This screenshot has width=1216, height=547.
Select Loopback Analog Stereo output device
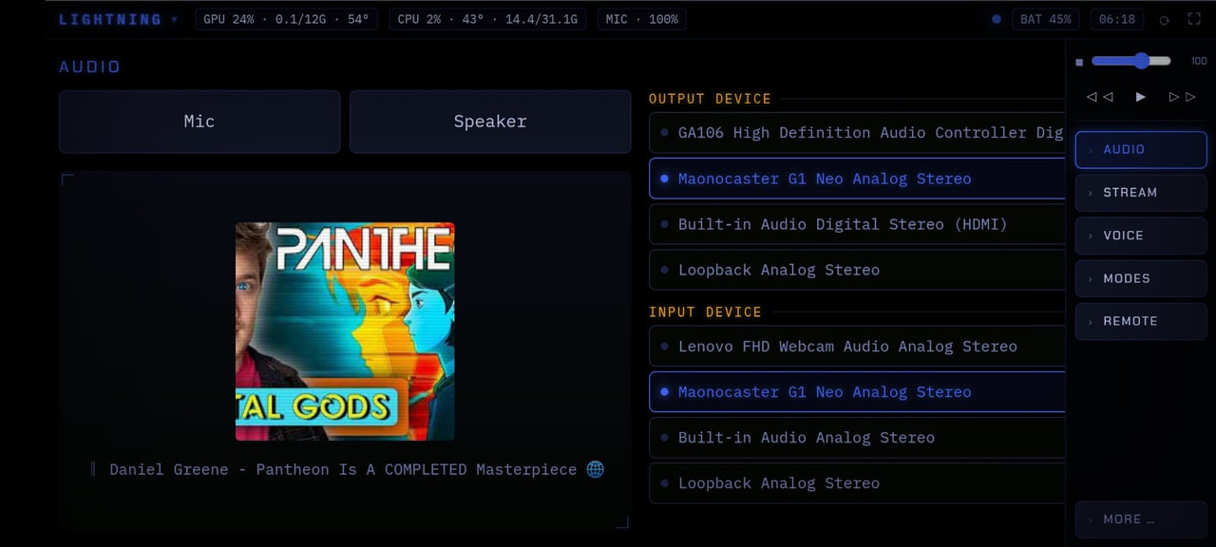coord(857,270)
